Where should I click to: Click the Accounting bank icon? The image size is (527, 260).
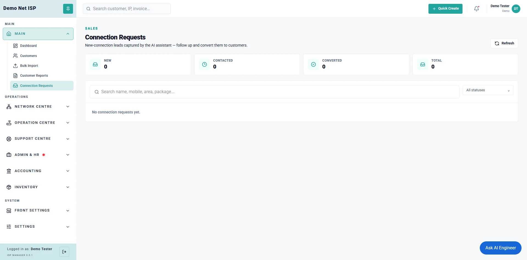[x=9, y=171]
